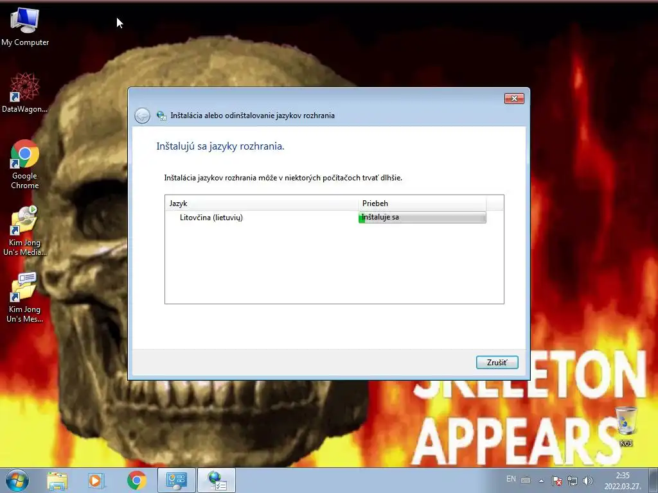Click the network tray icon
This screenshot has width=658, height=493.
point(573,481)
